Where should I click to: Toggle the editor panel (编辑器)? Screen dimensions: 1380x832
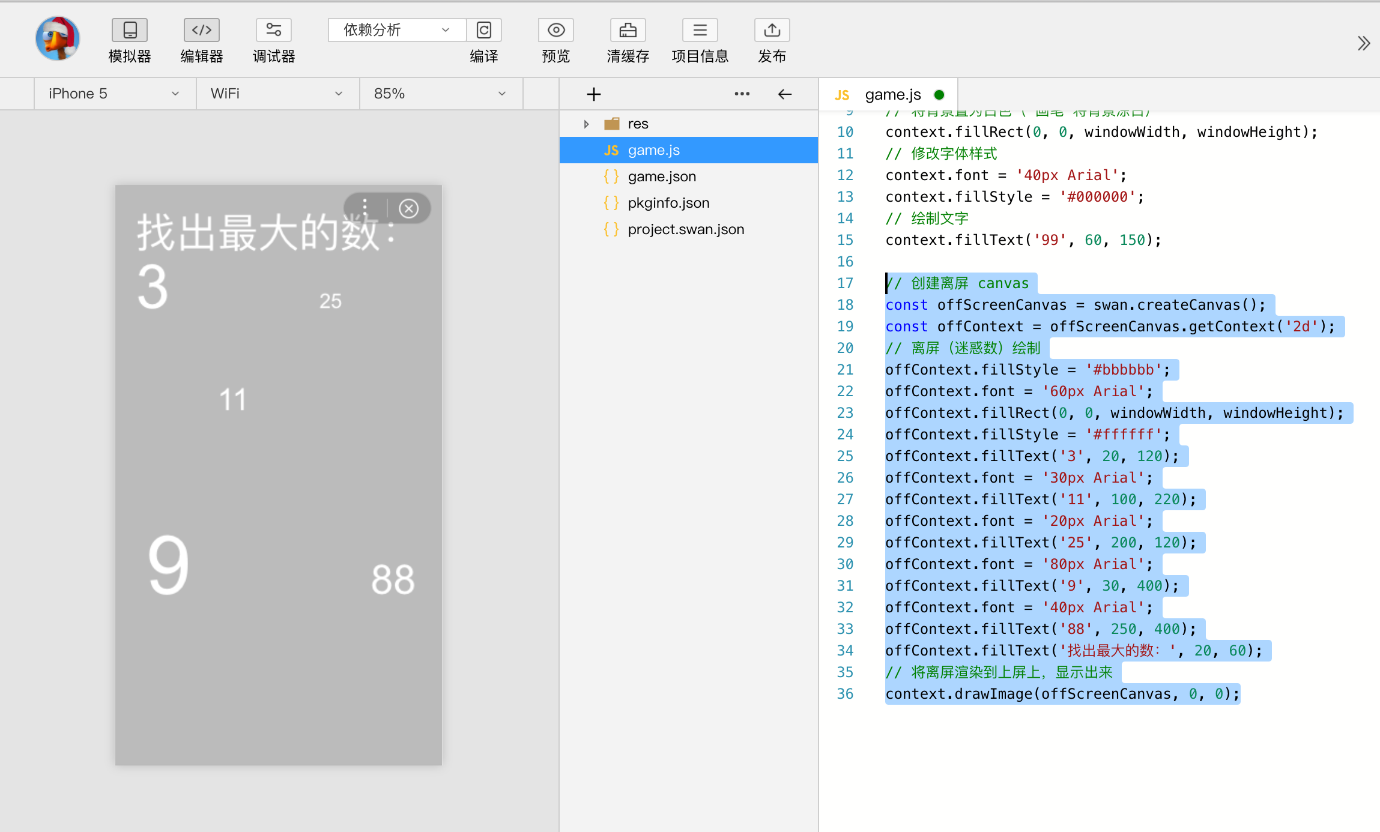[202, 30]
